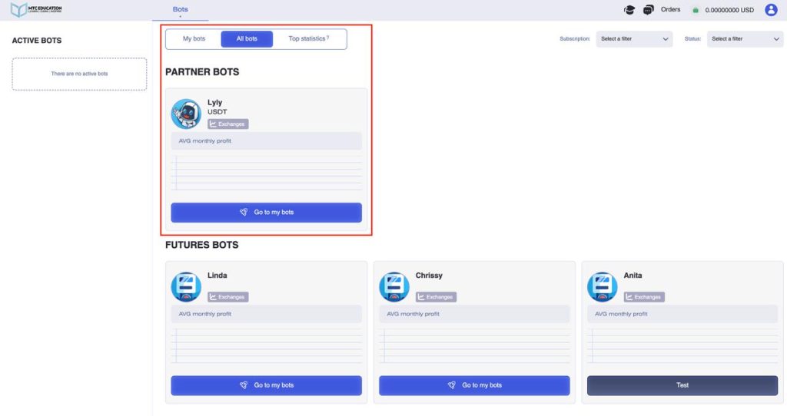This screenshot has height=416, width=787.
Task: Go to Orders in top bar
Action: [x=670, y=10]
